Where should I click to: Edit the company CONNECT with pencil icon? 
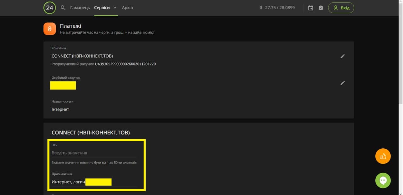point(343,56)
